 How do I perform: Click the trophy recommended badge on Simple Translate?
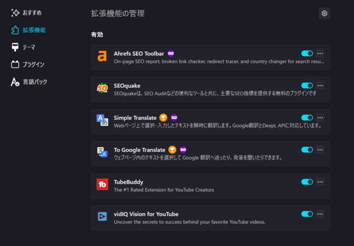[x=163, y=118]
